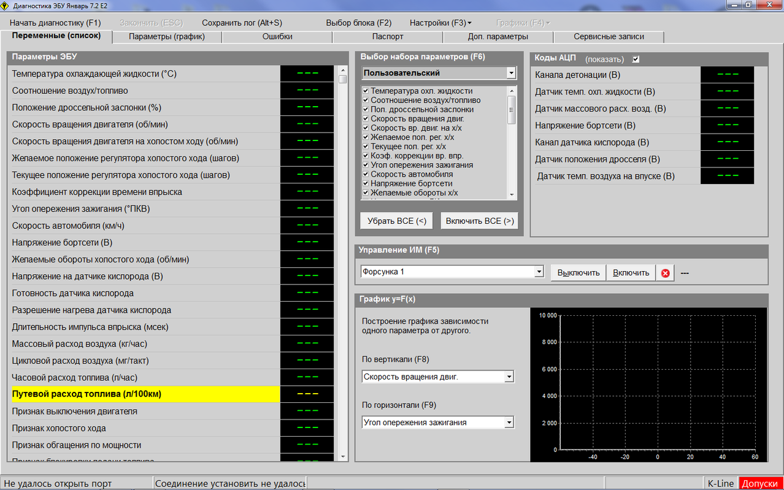Click the red «Допуски» status bar indicator
The image size is (784, 490).
coord(761,484)
